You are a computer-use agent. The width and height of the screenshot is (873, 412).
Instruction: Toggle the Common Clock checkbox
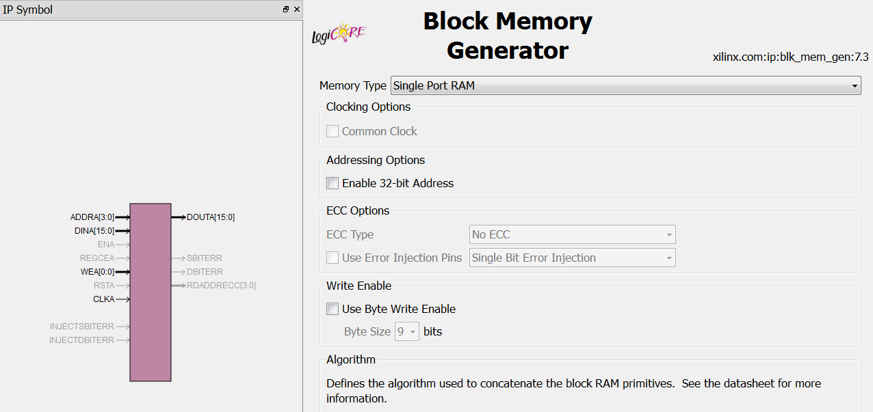click(333, 131)
